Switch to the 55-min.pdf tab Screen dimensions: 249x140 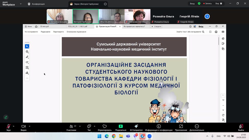click(45, 26)
